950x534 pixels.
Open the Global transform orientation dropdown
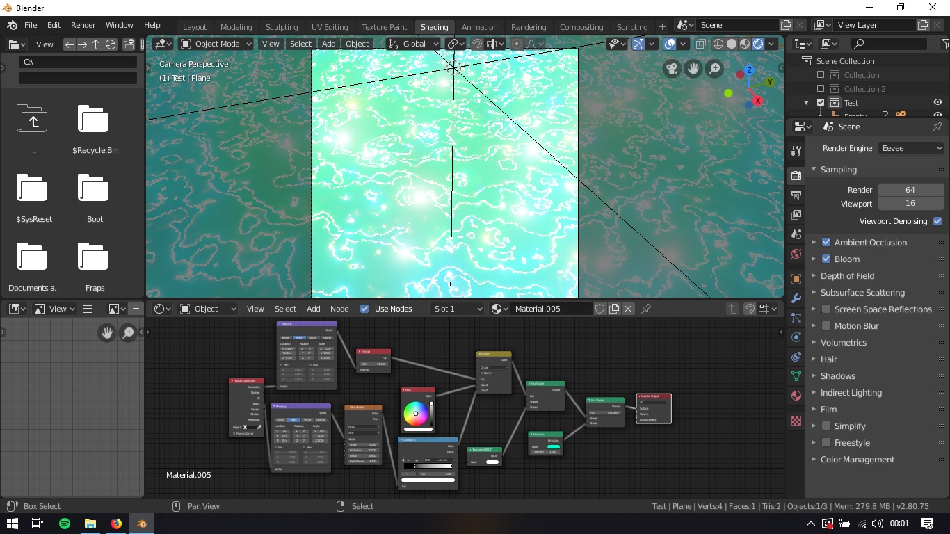(x=414, y=44)
